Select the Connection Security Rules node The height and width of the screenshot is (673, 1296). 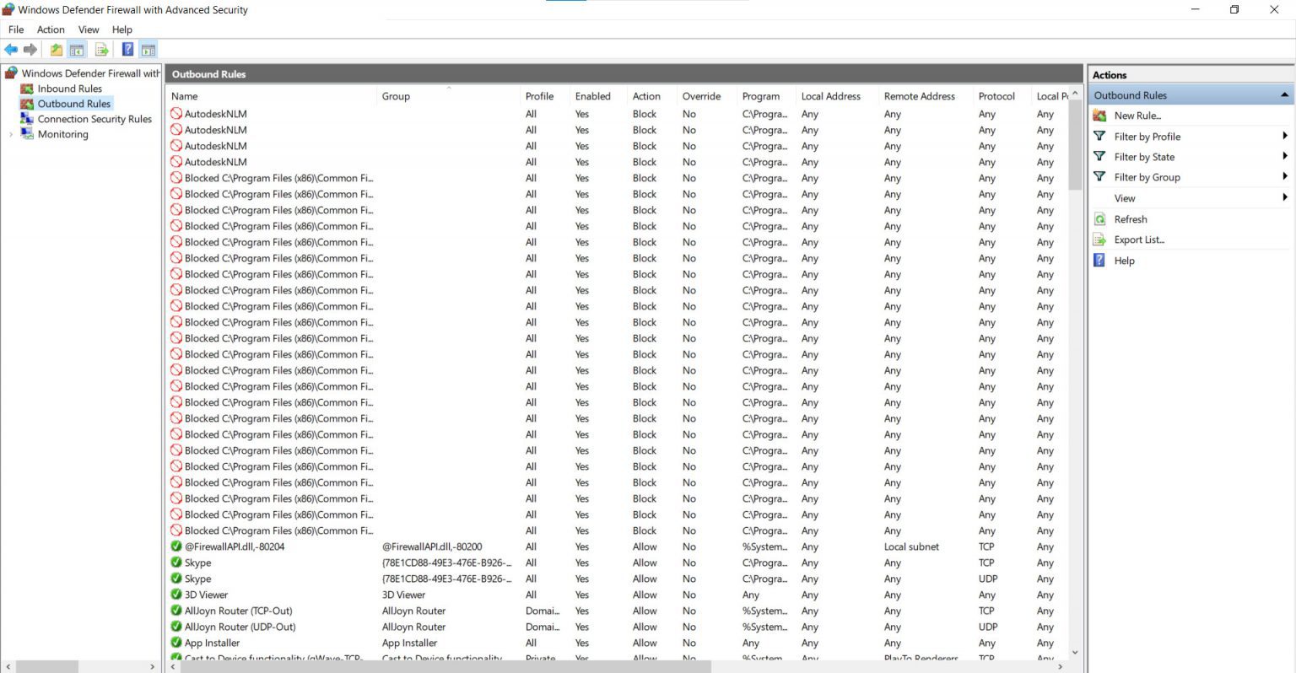pyautogui.click(x=95, y=118)
